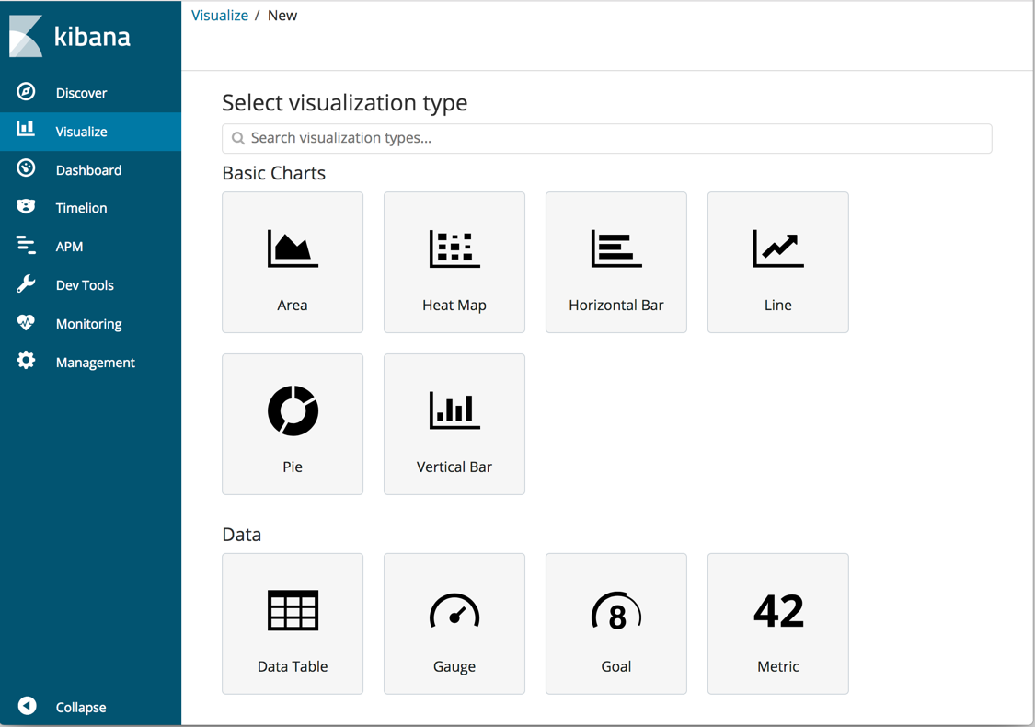The height and width of the screenshot is (727, 1035).
Task: Open the Discover section
Action: click(x=81, y=92)
